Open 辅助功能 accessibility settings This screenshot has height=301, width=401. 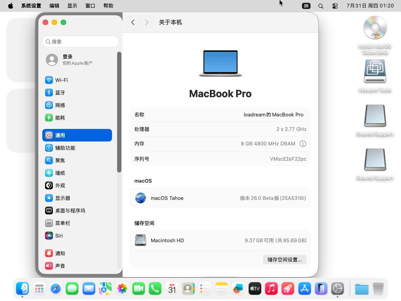(x=77, y=148)
